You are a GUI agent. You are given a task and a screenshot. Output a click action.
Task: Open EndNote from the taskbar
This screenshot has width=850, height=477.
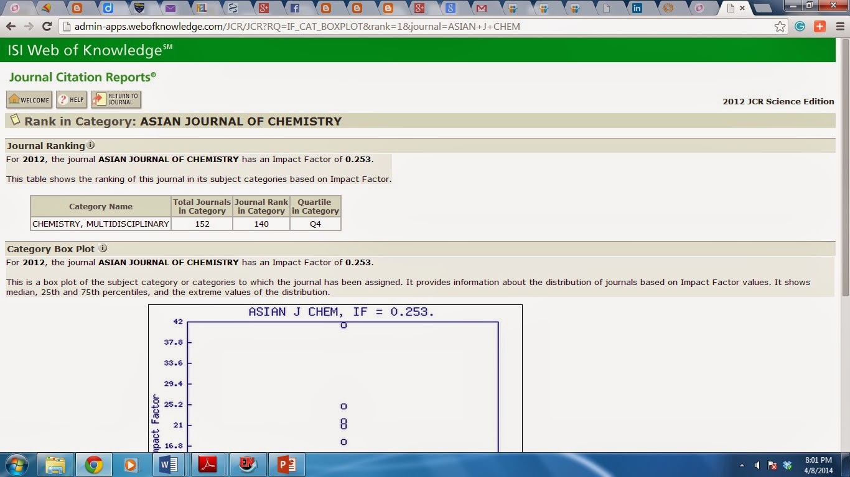(x=248, y=465)
